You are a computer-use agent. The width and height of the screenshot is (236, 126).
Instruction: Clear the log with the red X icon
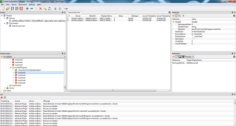pyautogui.click(x=2, y=98)
